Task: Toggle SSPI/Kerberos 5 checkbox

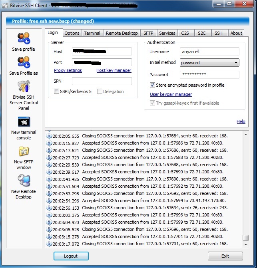Action: pyautogui.click(x=56, y=91)
